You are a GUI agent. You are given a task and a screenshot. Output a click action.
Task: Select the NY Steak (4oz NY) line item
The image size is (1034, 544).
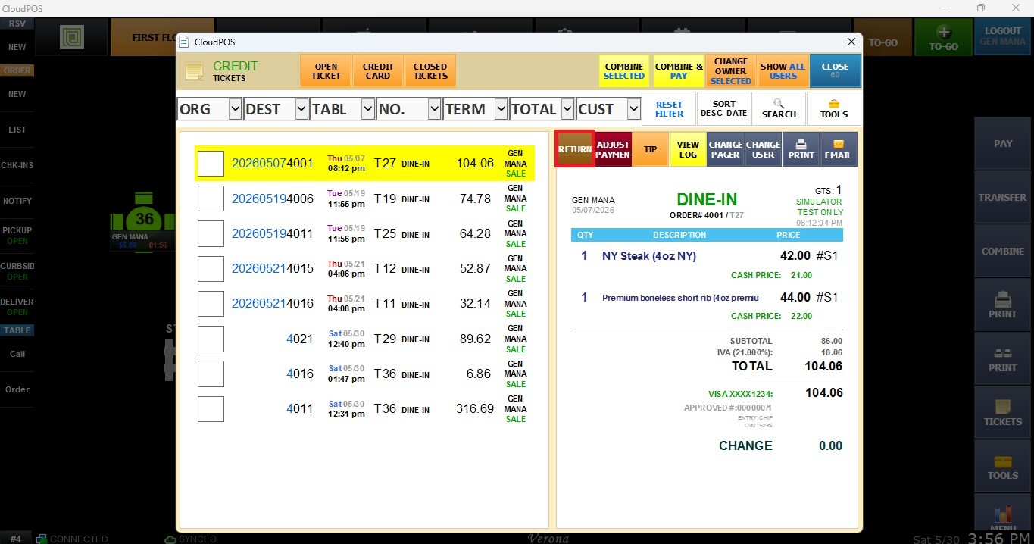pyautogui.click(x=707, y=256)
